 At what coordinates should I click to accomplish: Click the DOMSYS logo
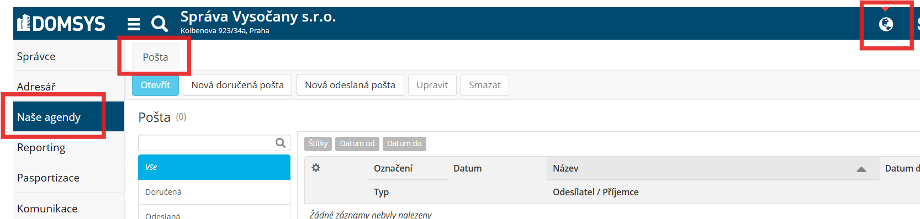[x=61, y=23]
